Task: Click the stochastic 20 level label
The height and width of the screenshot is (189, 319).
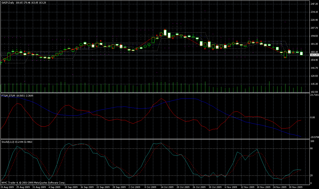Action: pos(312,175)
